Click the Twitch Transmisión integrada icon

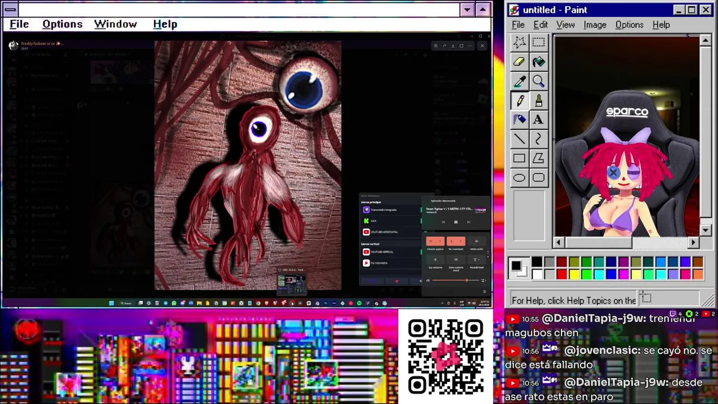366,210
